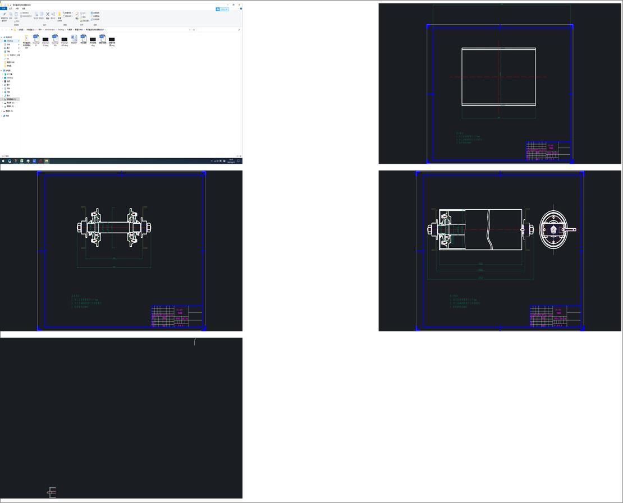This screenshot has width=623, height=503.
Task: Collapse the This PC tree section
Action: (x=2, y=71)
